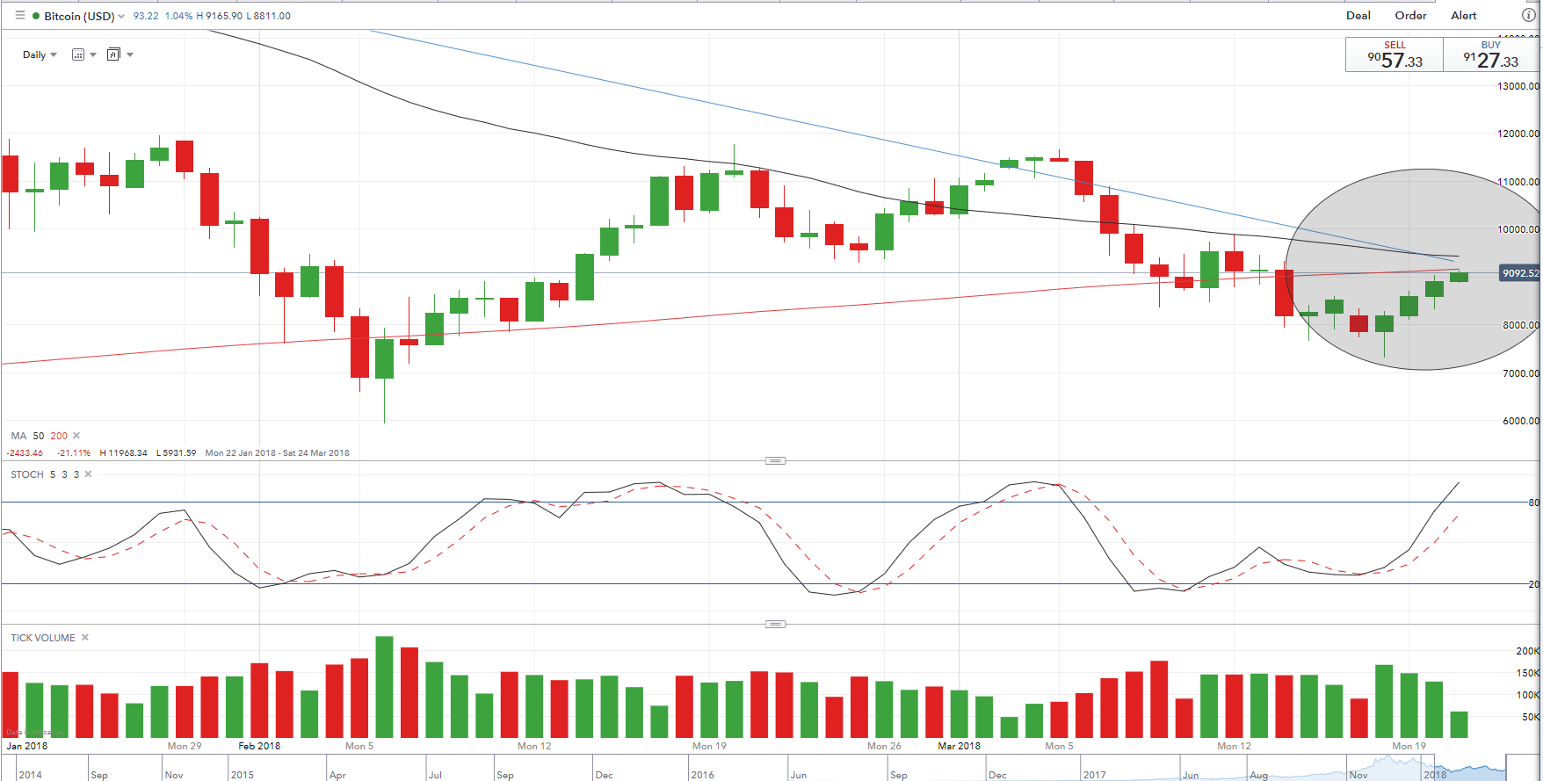
Task: Click the MA 50 period value
Action: click(x=39, y=436)
